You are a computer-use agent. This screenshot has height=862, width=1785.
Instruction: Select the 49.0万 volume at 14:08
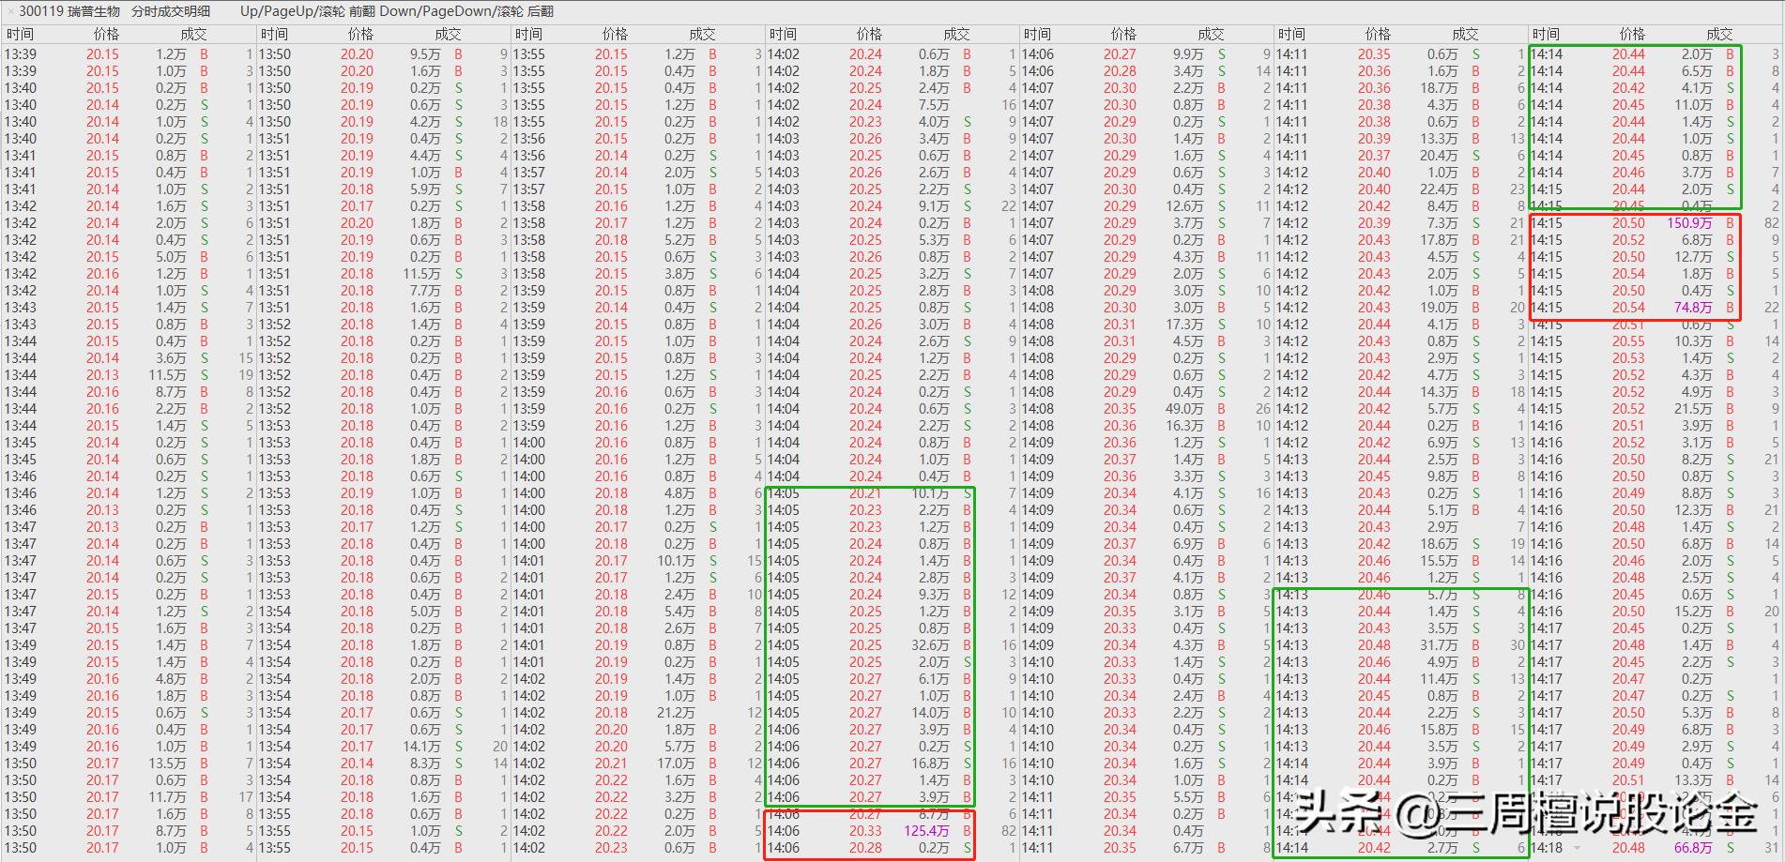pos(1184,409)
